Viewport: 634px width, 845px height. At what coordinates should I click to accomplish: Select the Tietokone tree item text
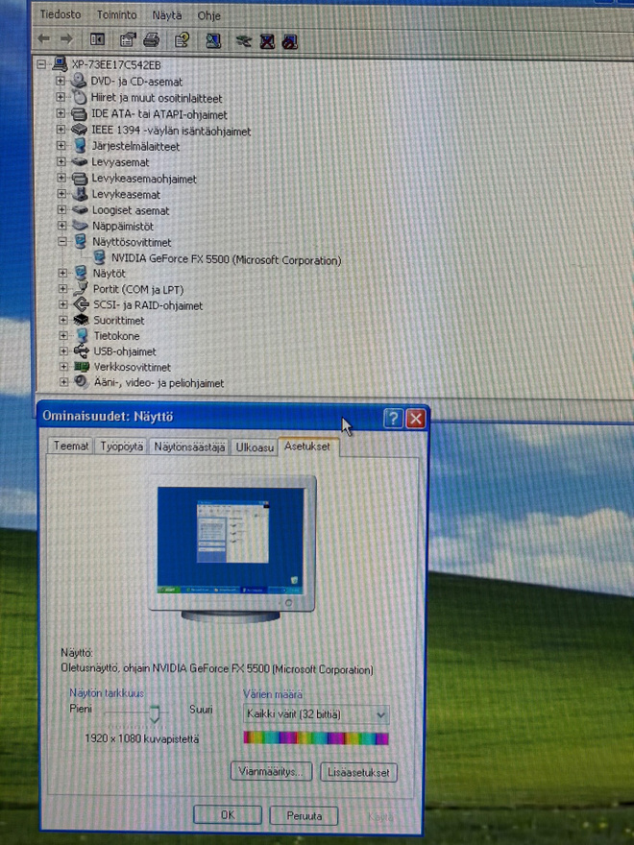tap(116, 336)
